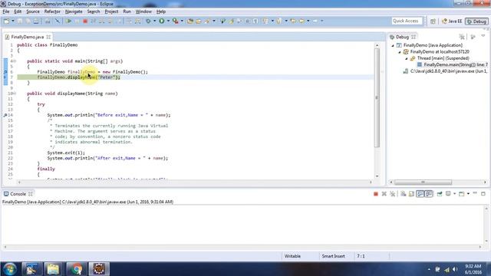Screen dimensions: 491x276
Task: Maximize the Console view
Action: coord(483,194)
